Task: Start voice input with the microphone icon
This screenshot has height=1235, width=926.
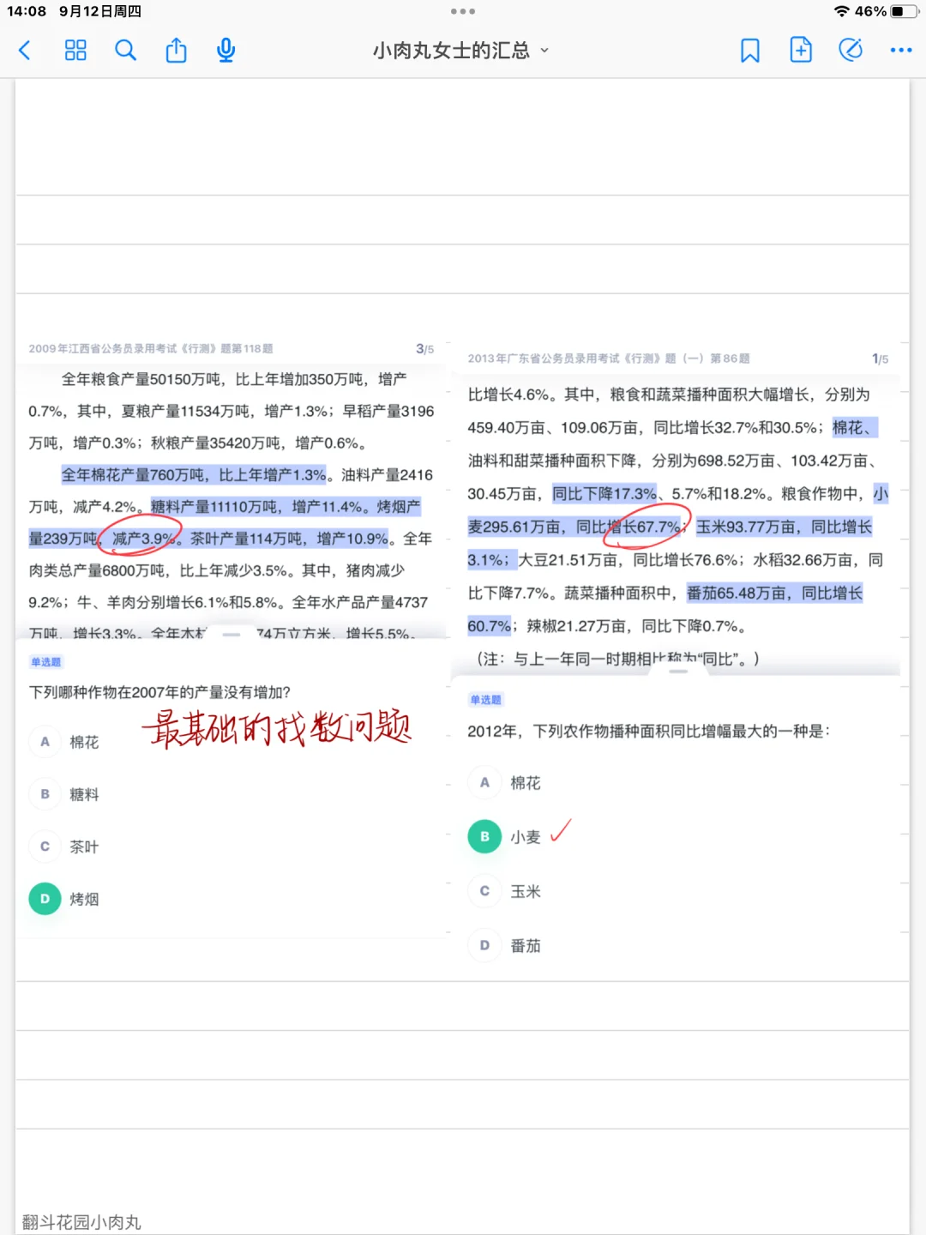Action: click(225, 51)
